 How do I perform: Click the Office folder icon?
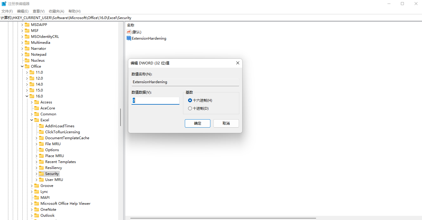click(x=27, y=66)
